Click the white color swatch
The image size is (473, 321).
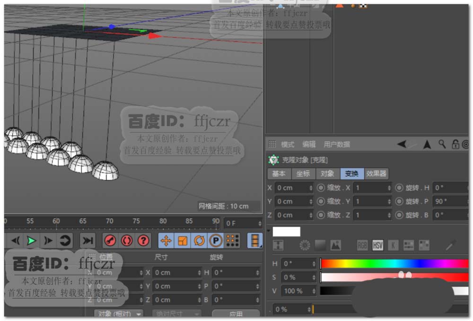[x=286, y=232]
